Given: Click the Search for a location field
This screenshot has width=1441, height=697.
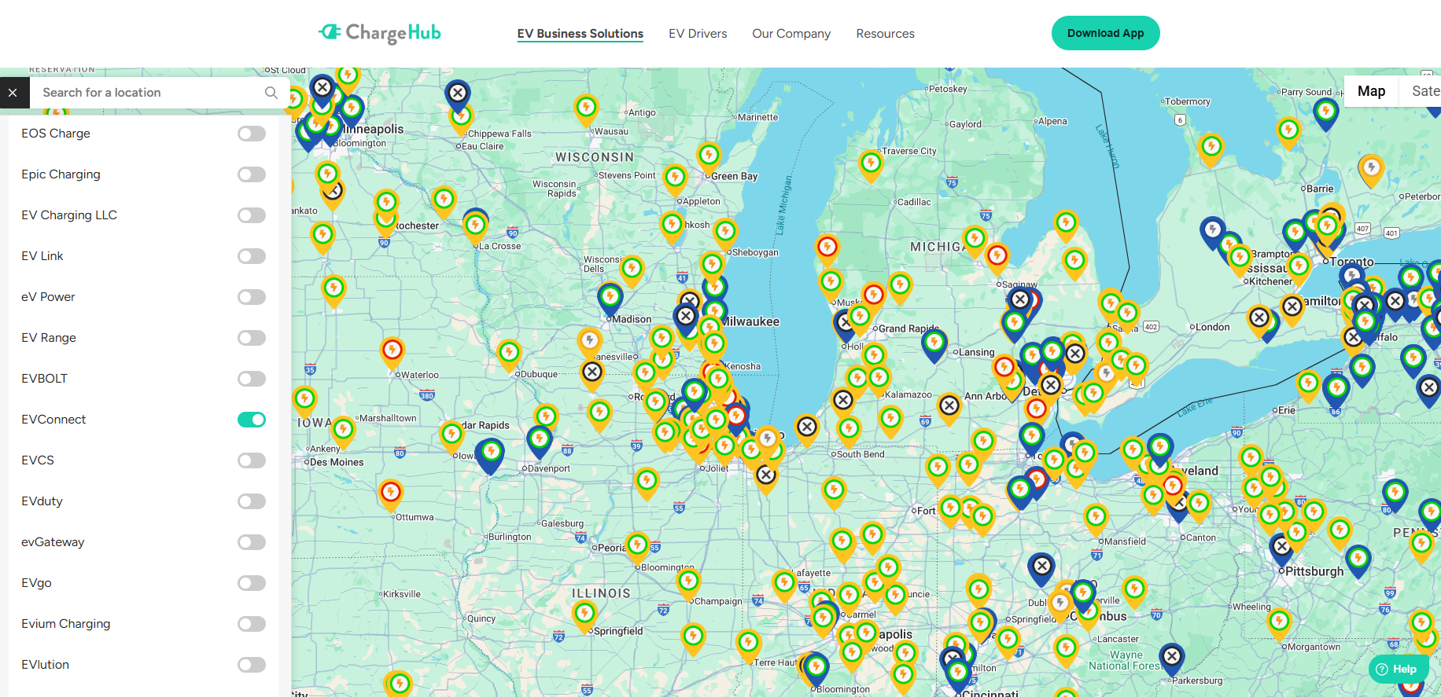Looking at the screenshot, I should [x=149, y=93].
